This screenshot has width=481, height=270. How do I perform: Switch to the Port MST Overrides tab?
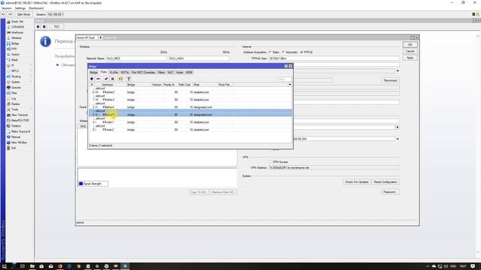coord(144,73)
